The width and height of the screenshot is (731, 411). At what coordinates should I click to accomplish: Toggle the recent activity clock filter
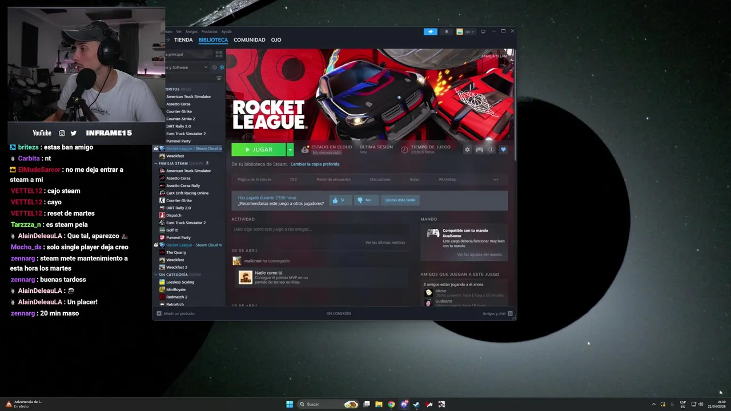[215, 67]
